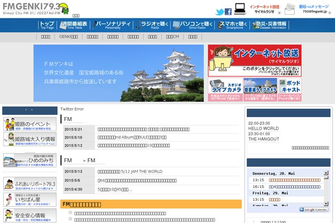335x223 pixels.
Task: Select second radio option under orange FM header
Action: [x=70, y=219]
